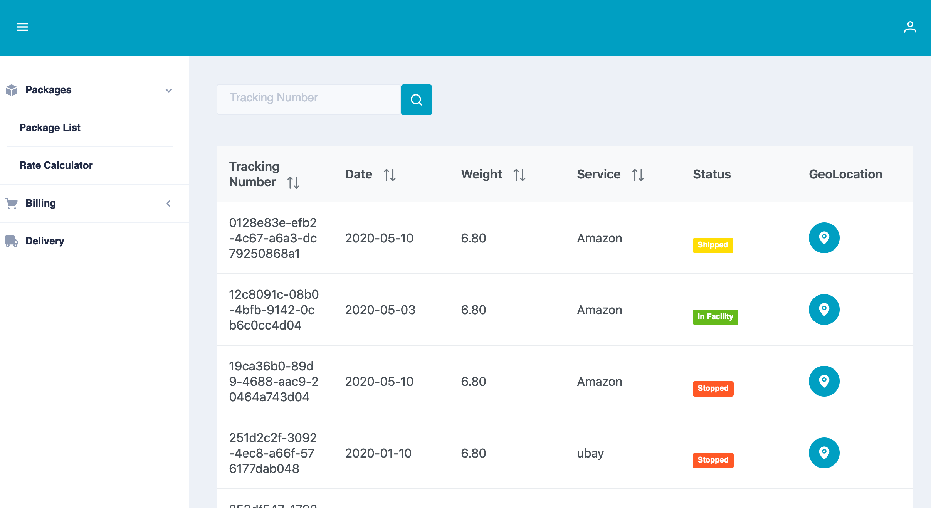Sort by Service column arrows
The height and width of the screenshot is (508, 931).
coord(638,175)
